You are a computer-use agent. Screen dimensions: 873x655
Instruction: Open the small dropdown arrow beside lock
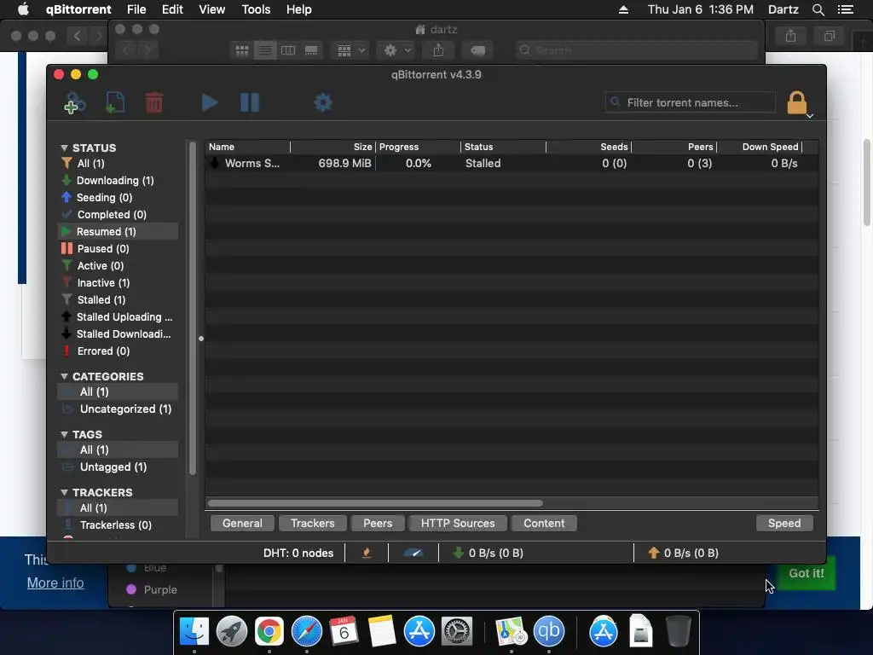coord(810,116)
